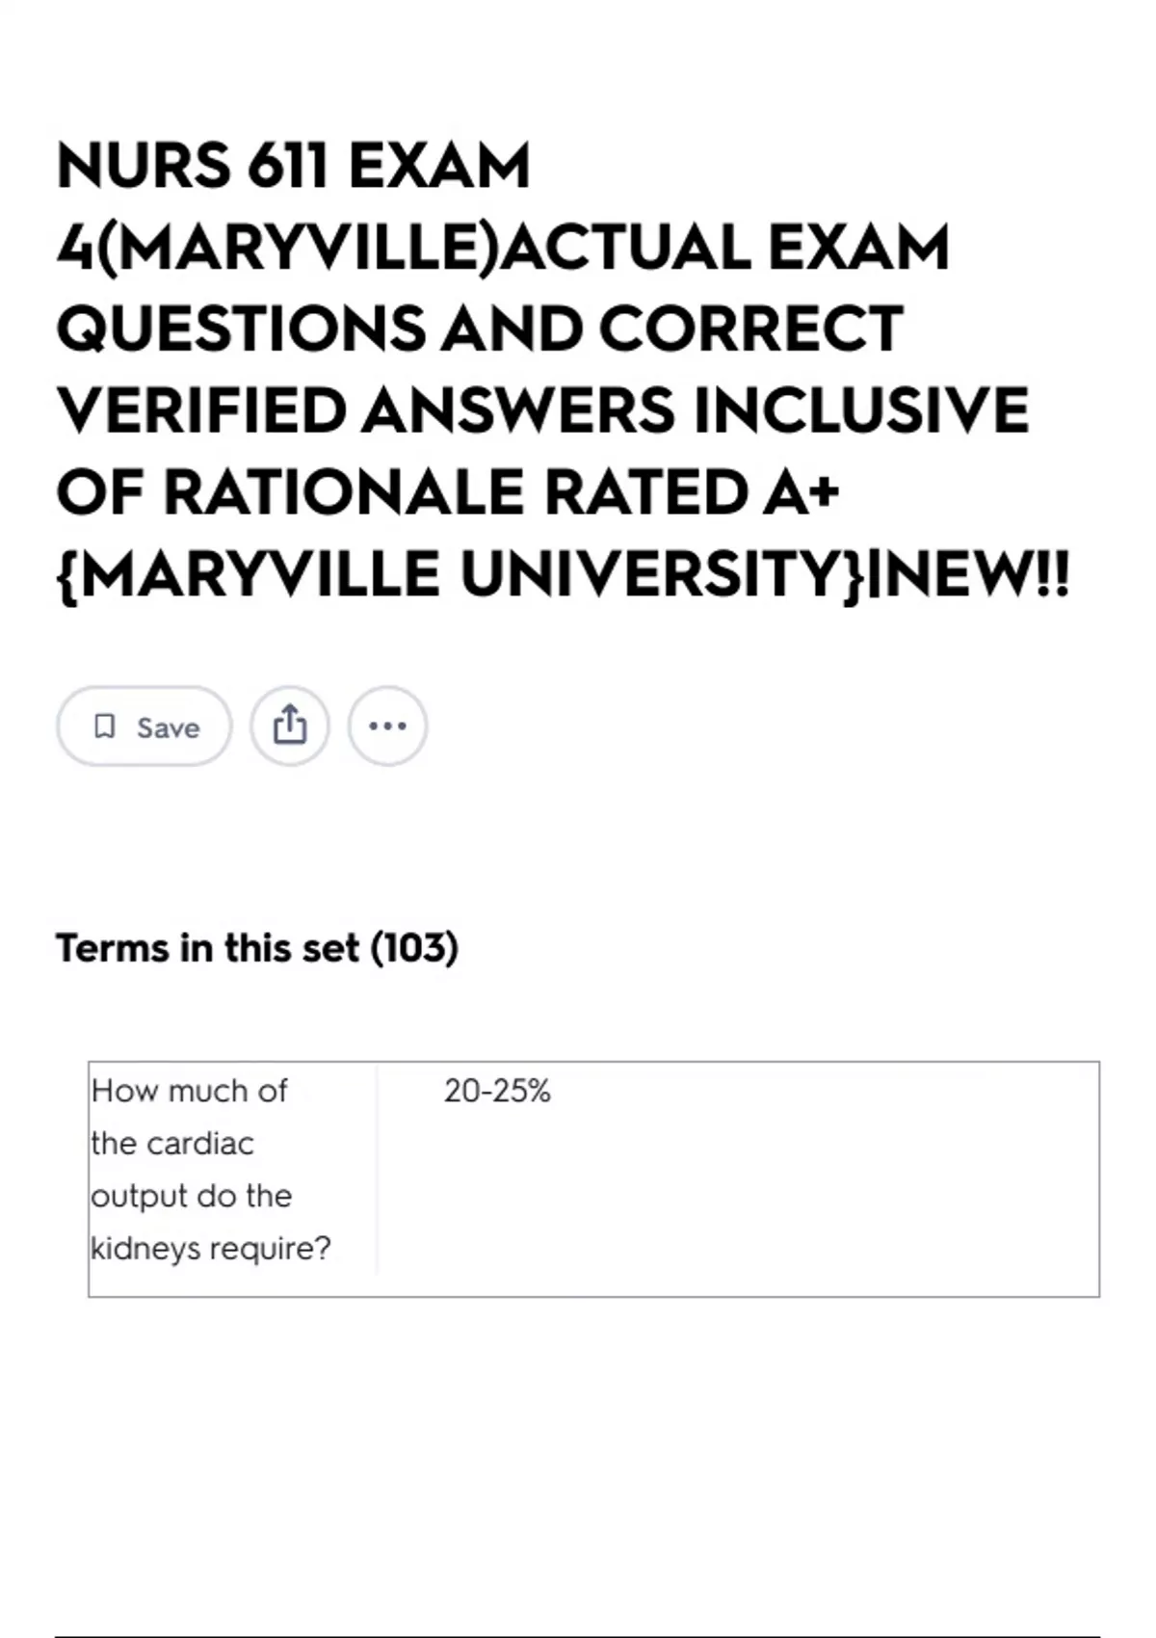Viewport: 1156px width, 1638px height.
Task: Open the share icon button
Action: click(290, 727)
